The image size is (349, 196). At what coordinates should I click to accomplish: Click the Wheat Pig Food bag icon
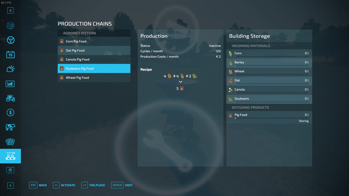click(x=62, y=78)
